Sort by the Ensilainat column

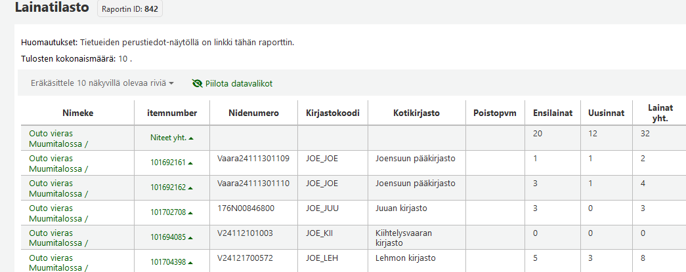tap(551, 113)
